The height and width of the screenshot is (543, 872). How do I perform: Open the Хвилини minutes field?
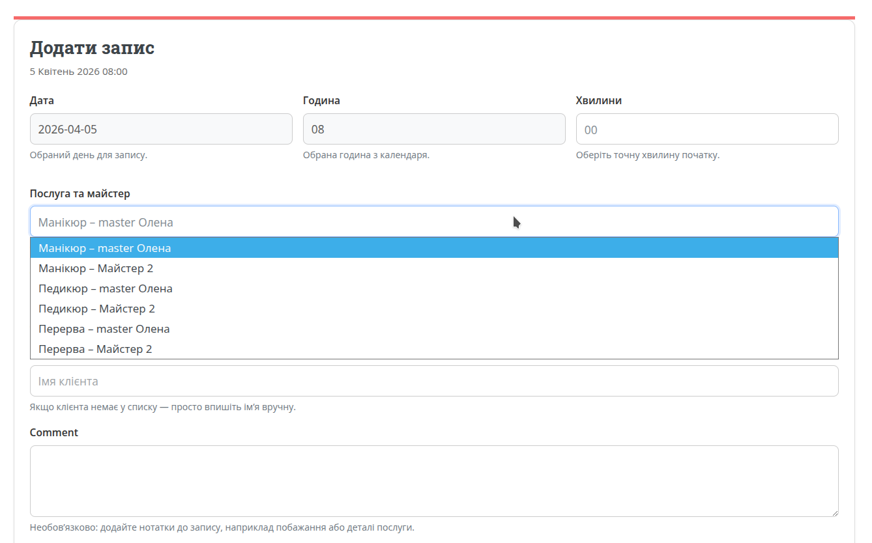[707, 130]
